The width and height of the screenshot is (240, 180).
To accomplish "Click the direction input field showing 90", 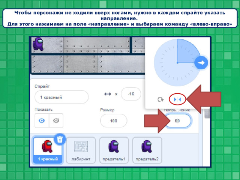I will click(178, 121).
